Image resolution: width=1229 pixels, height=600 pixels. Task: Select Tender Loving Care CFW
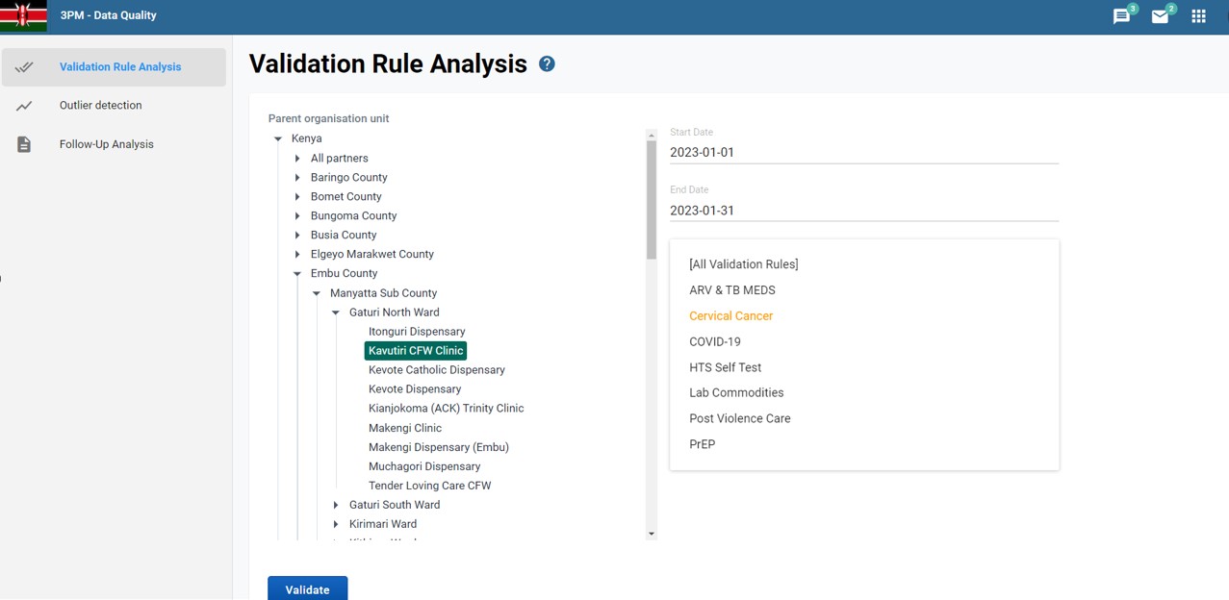[430, 486]
